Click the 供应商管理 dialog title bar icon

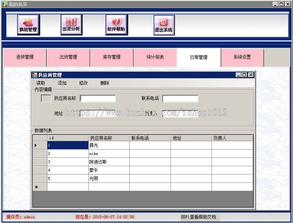pos(35,75)
